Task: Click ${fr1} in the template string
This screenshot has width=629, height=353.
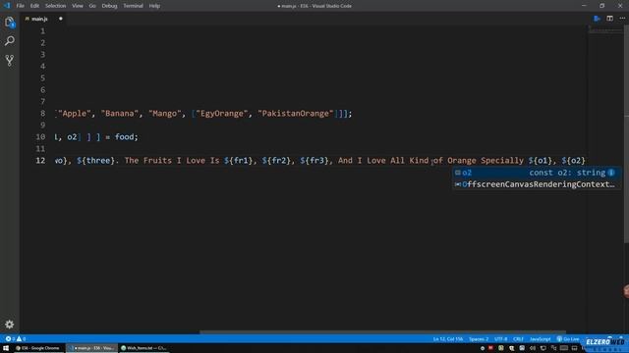Action: tap(238, 161)
